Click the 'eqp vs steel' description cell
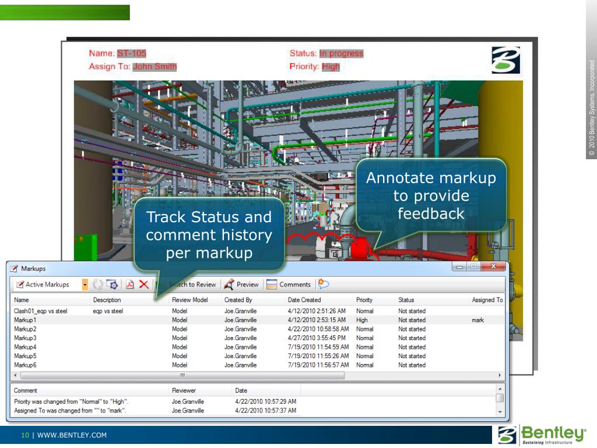Screen dimensions: 597x448 pos(108,311)
